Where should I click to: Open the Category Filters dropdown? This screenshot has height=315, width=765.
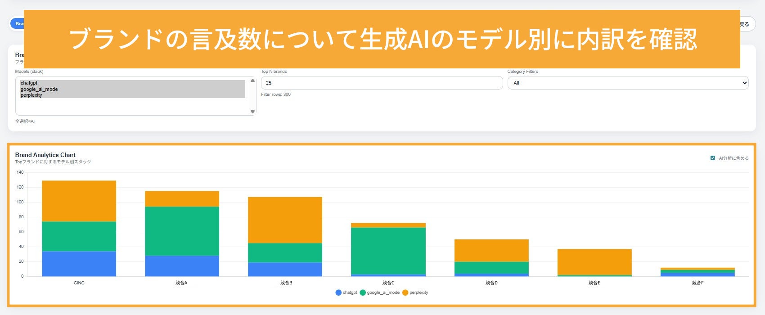click(628, 83)
